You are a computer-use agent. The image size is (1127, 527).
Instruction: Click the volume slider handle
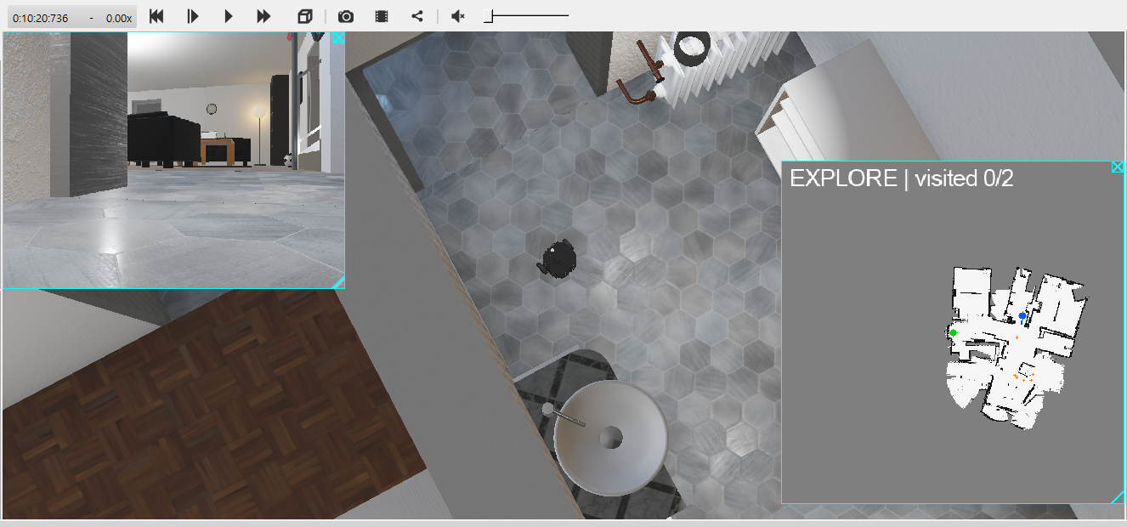[x=489, y=16]
